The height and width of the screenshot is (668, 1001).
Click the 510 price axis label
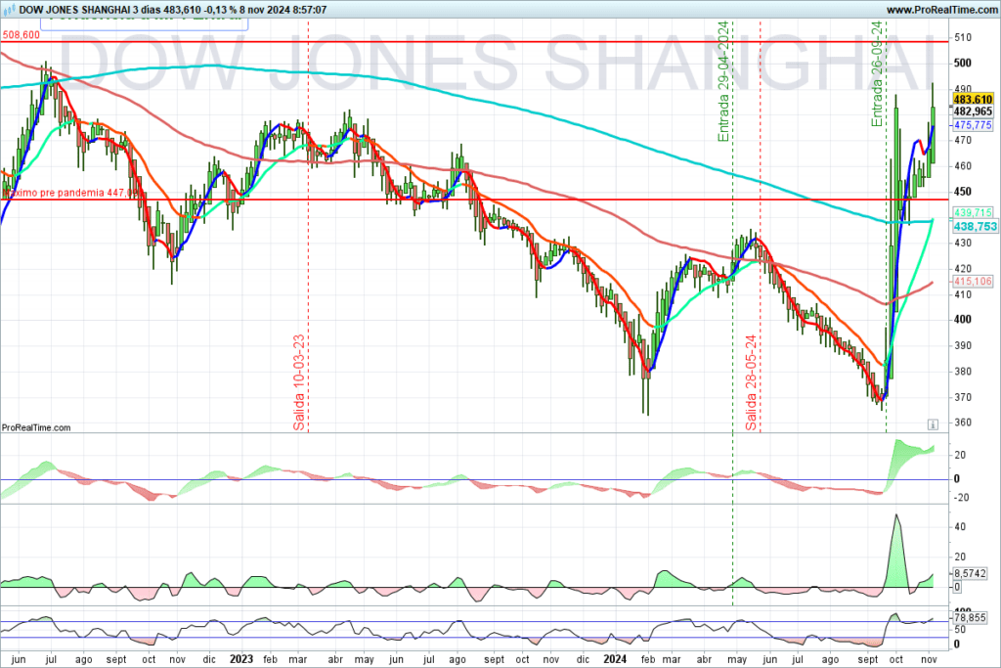tap(963, 38)
